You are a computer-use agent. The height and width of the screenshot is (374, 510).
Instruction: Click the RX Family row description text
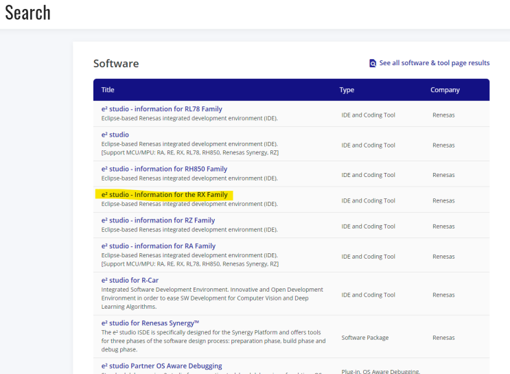189,204
